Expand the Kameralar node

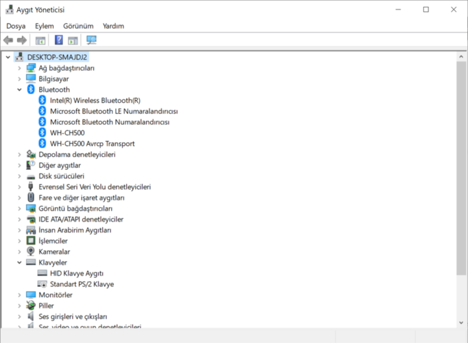coord(19,252)
